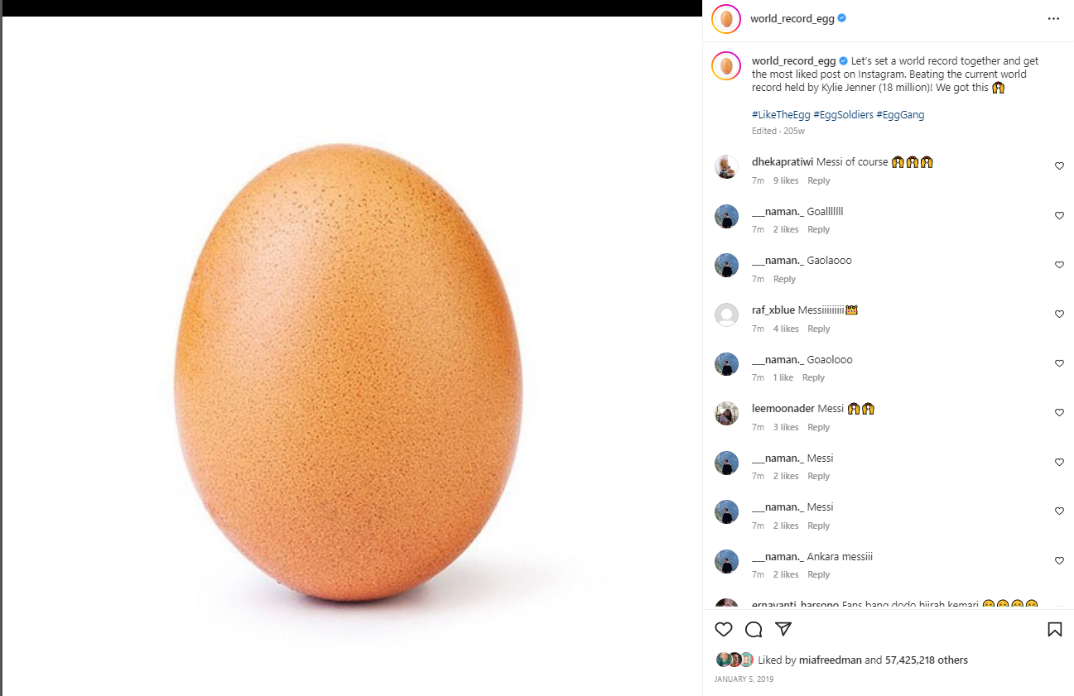Viewport: 1074px width, 696px height.
Task: Click 2 likes under the Goalllllll comment
Action: 786,229
